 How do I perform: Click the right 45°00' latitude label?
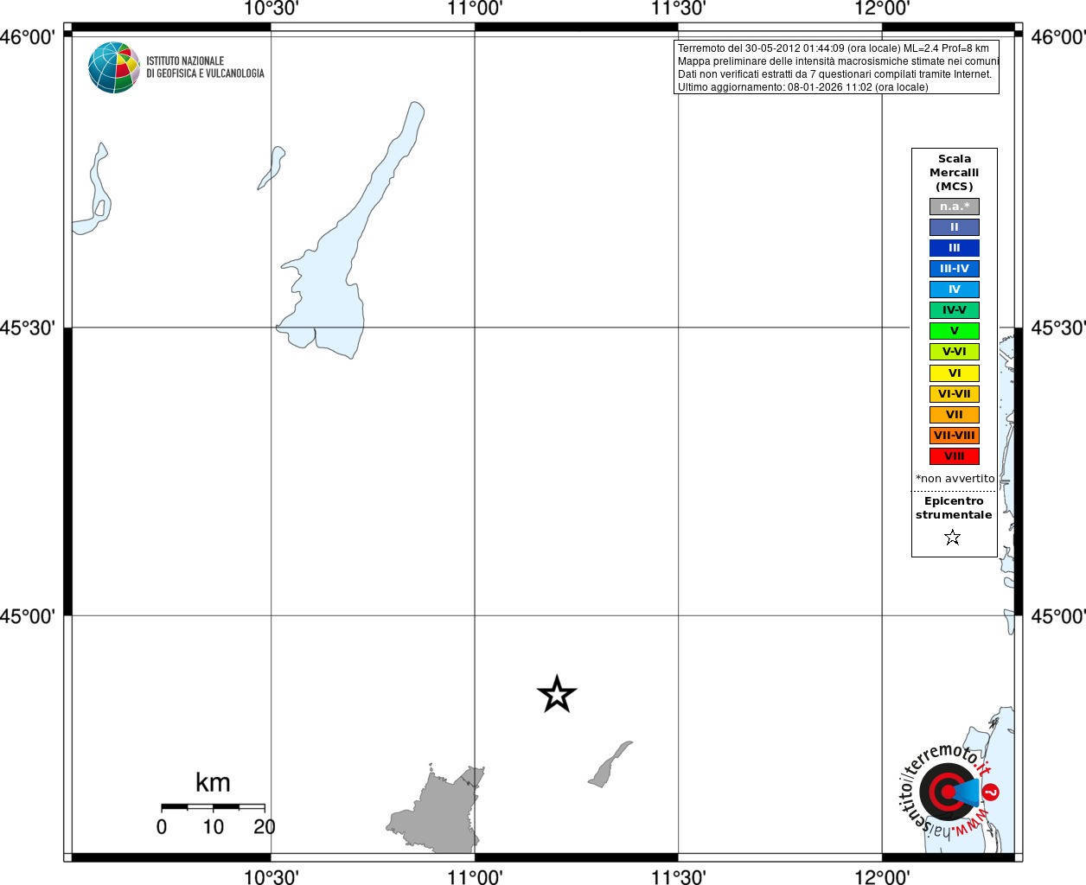coord(1058,616)
